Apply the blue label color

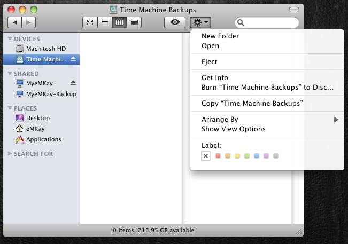point(257,156)
